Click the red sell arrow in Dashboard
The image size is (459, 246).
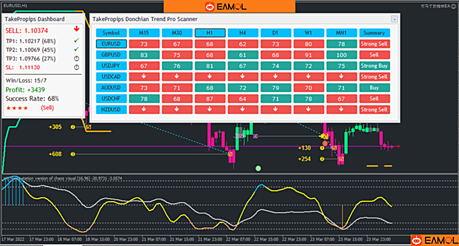point(77,29)
